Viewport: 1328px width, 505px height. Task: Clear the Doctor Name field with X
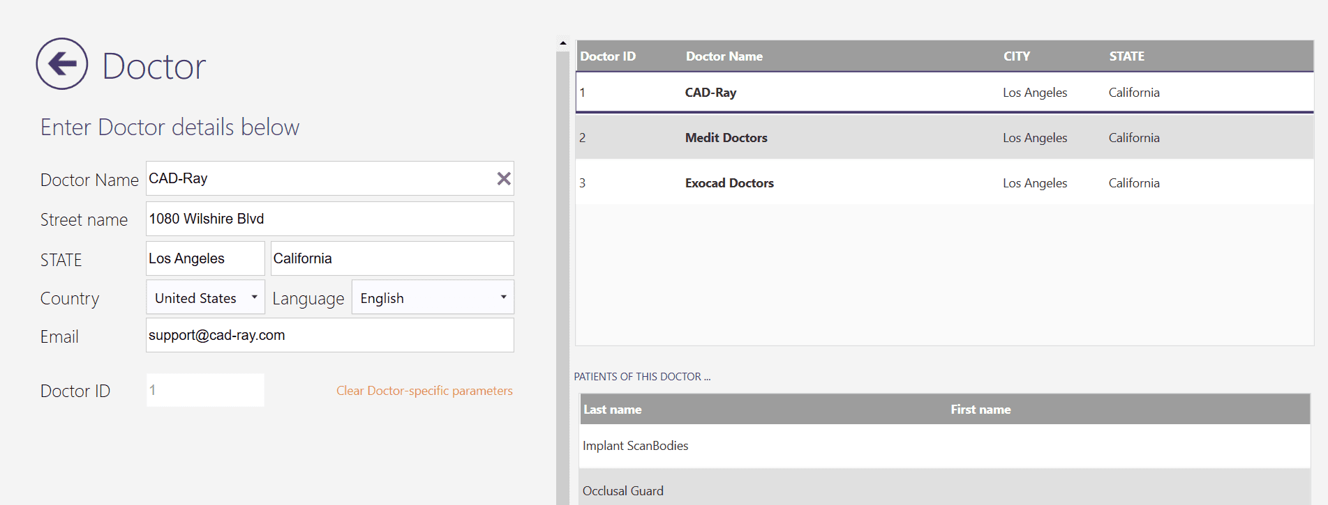tap(504, 178)
